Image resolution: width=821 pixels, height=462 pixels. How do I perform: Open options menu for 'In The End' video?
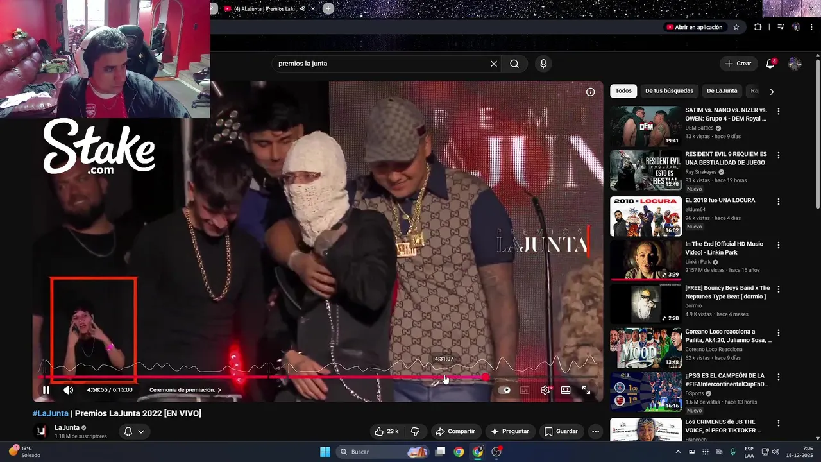[x=779, y=245]
